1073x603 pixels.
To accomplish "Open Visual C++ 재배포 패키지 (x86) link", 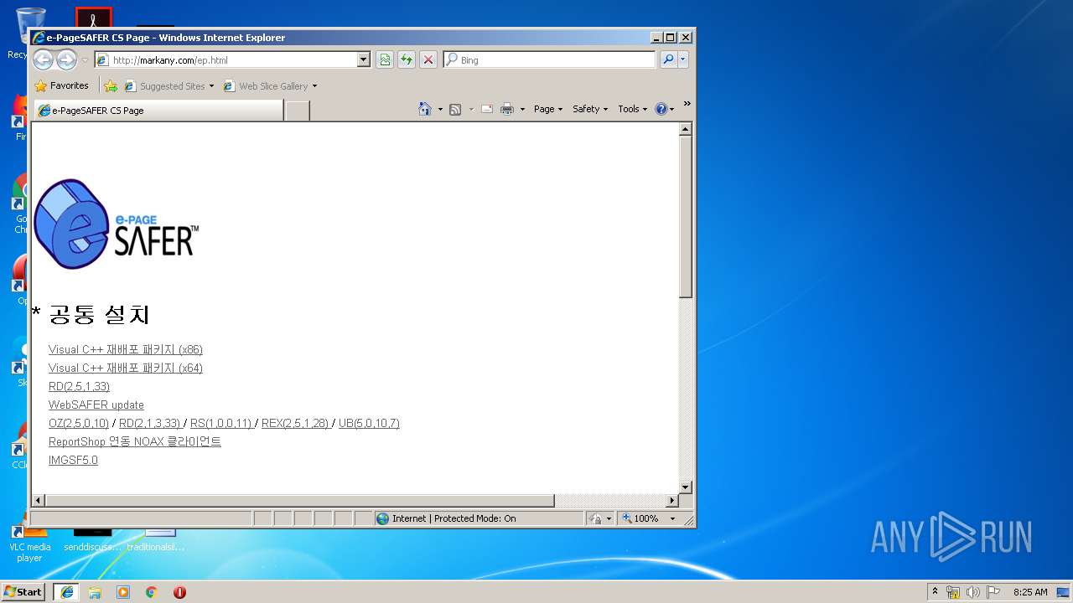I will tap(126, 349).
